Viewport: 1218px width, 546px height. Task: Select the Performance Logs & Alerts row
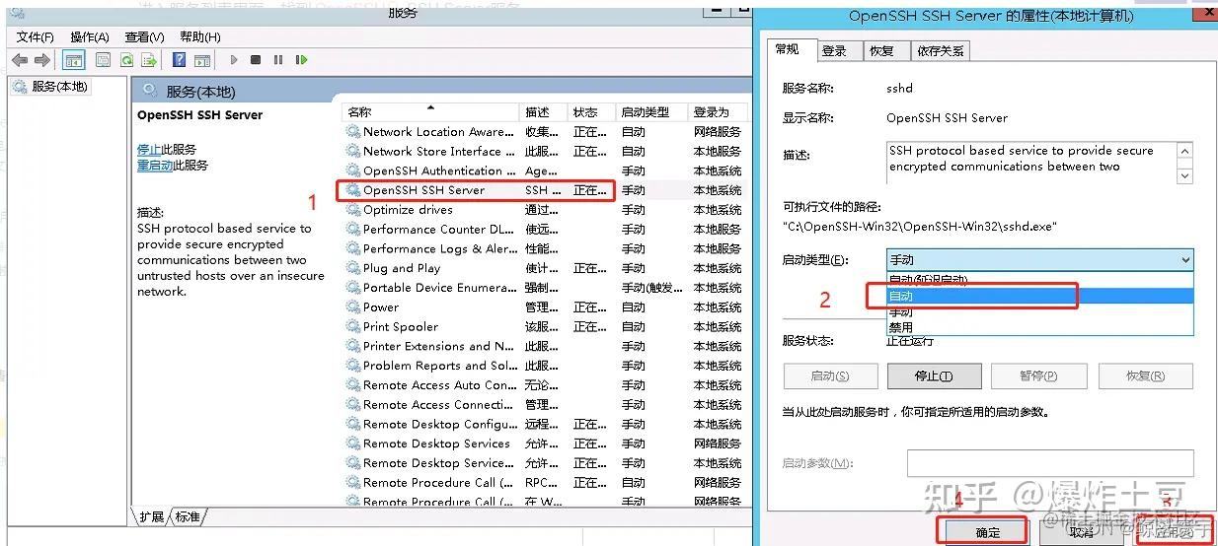[x=544, y=248]
